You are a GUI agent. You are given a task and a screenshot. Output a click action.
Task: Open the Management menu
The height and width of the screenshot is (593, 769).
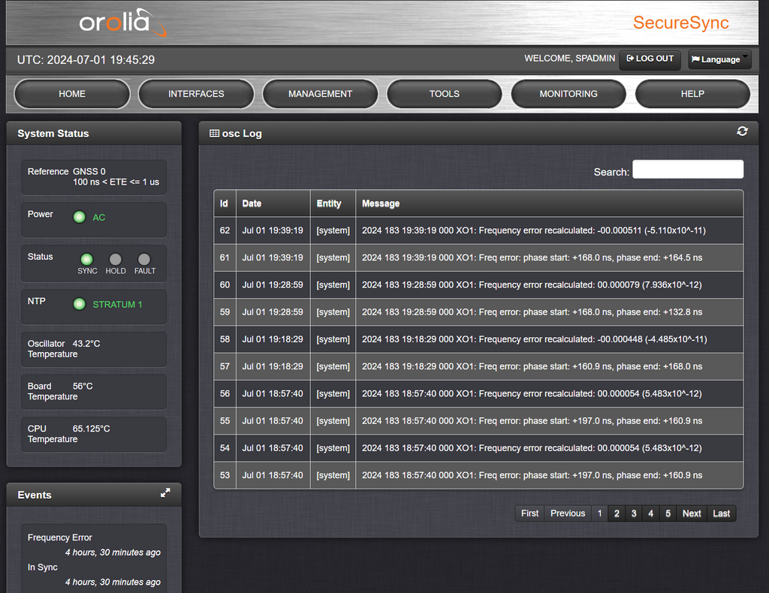320,94
